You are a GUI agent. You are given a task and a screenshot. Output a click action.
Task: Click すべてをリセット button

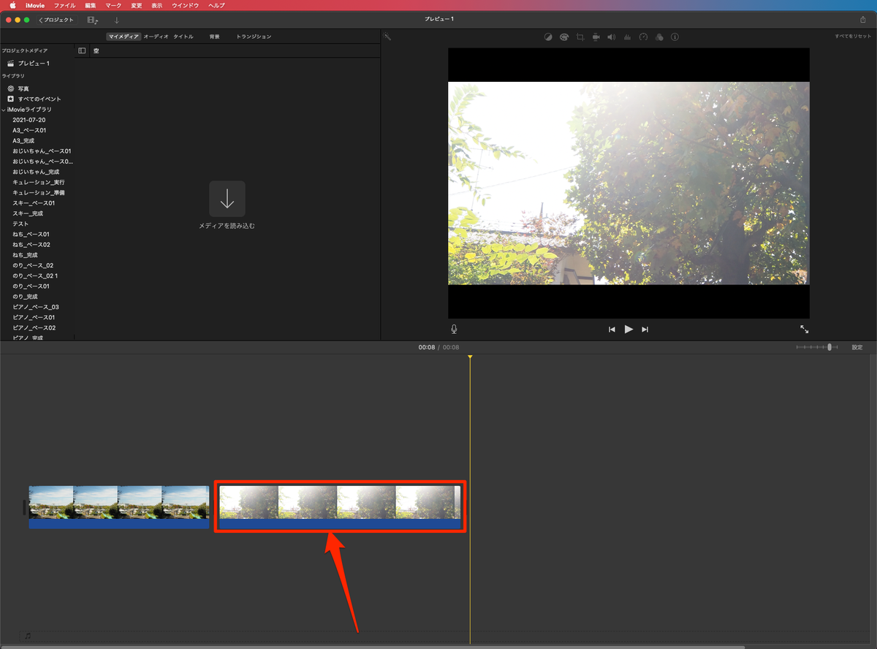coord(854,37)
